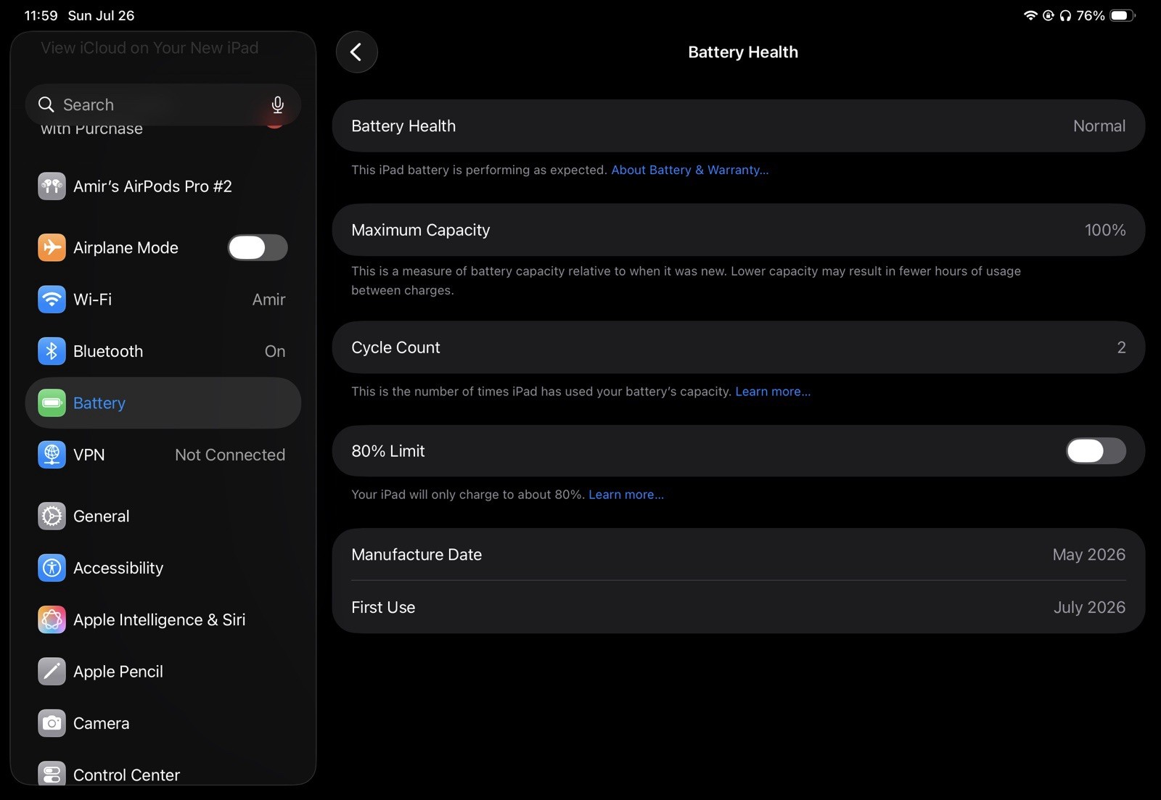Open About Battery & Warranty link
Image resolution: width=1161 pixels, height=800 pixels.
click(689, 170)
